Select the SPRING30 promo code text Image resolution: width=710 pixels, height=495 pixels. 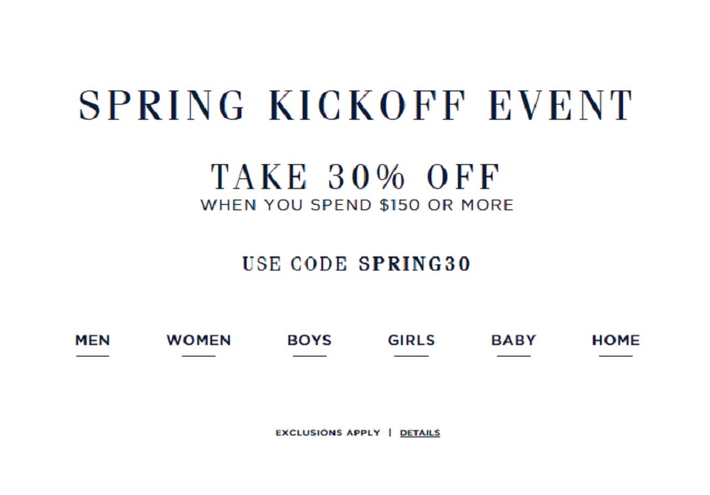pyautogui.click(x=414, y=263)
